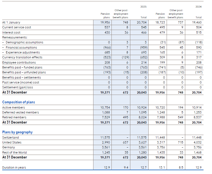Click the 'Switzerland' geography row label

pos(10,138)
